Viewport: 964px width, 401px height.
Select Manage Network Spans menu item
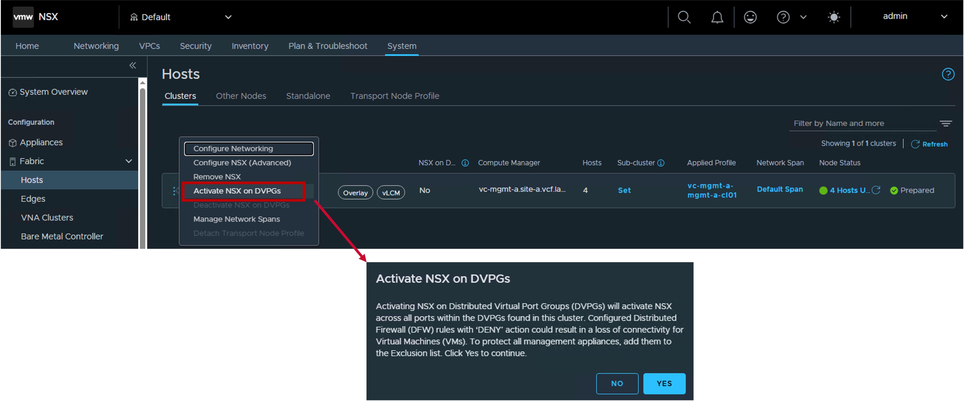[237, 219]
